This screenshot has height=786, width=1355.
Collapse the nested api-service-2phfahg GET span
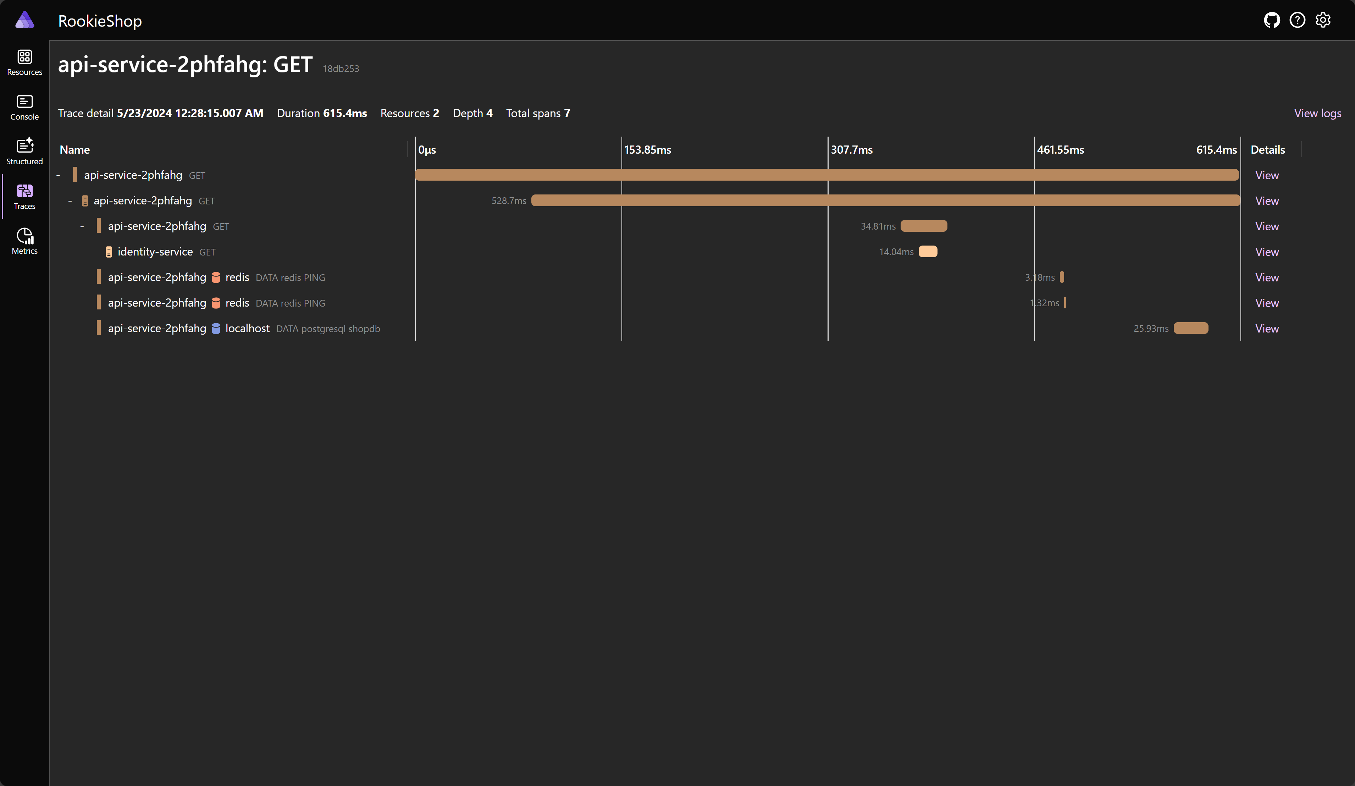82,225
